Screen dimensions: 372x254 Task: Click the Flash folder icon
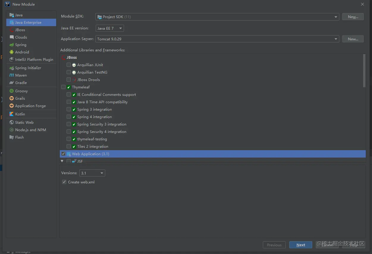pos(12,137)
